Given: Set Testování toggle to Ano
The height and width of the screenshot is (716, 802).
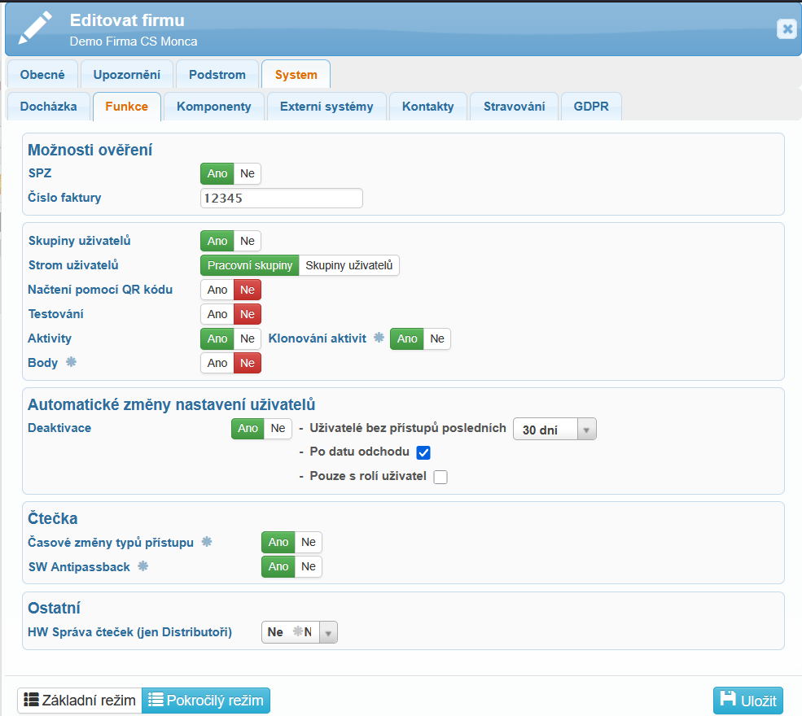Looking at the screenshot, I should (x=217, y=314).
